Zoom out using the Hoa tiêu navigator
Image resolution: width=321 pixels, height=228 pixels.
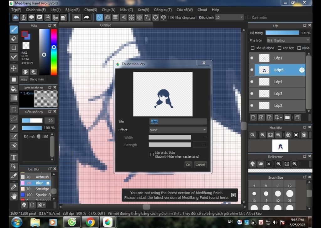pyautogui.click(x=278, y=135)
